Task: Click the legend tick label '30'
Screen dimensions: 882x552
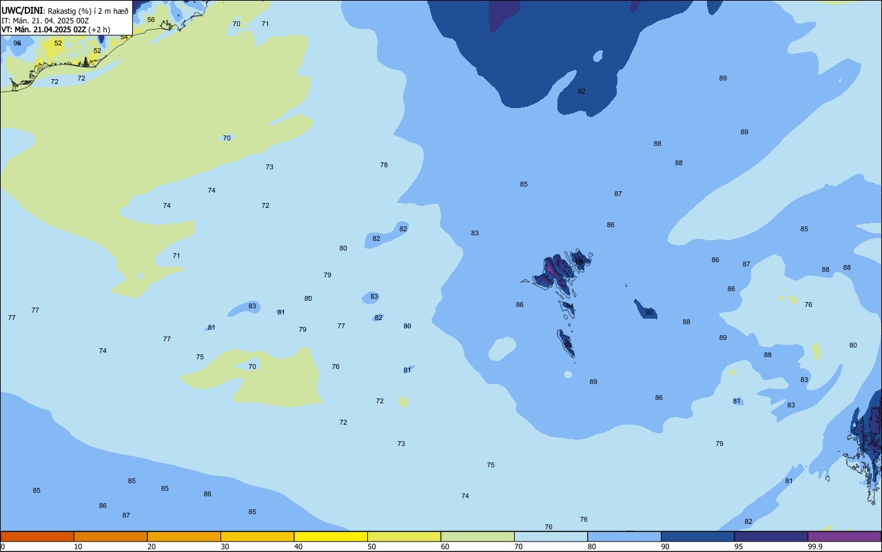Action: (x=225, y=546)
